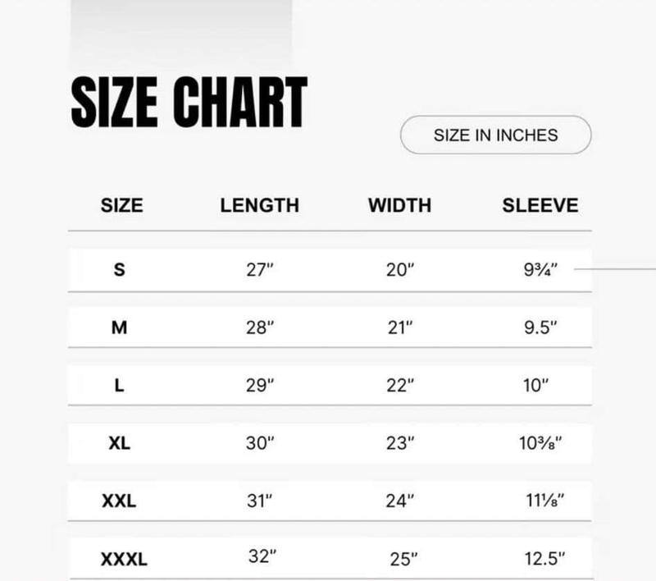Click the 25" width value for XXXL
This screenshot has width=656, height=581.
[403, 560]
